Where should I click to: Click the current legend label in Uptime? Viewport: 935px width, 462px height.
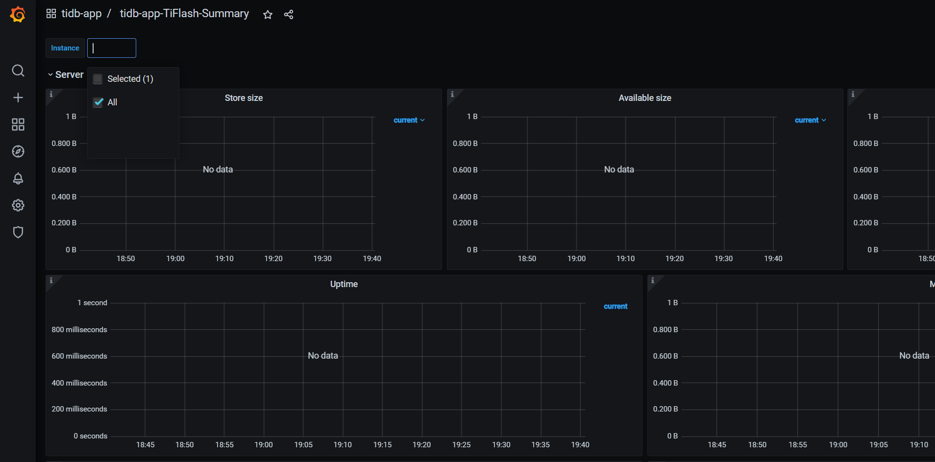615,306
